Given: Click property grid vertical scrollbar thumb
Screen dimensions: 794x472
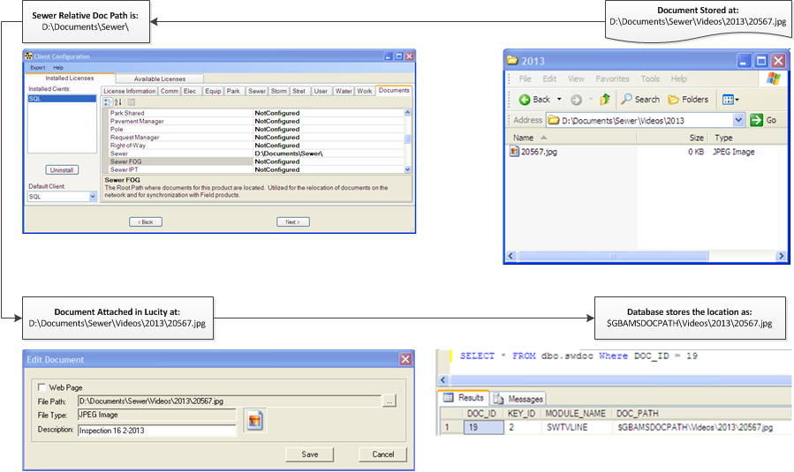Looking at the screenshot, I should [x=407, y=139].
